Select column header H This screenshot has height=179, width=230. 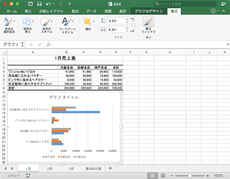(170, 52)
